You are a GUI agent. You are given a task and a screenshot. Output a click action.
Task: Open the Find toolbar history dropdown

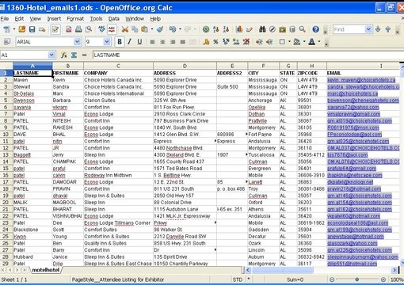tap(368, 29)
